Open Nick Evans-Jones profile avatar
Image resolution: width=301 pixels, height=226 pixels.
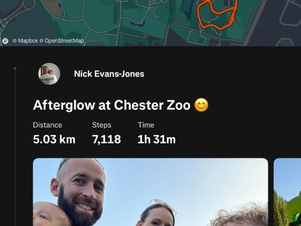click(49, 74)
